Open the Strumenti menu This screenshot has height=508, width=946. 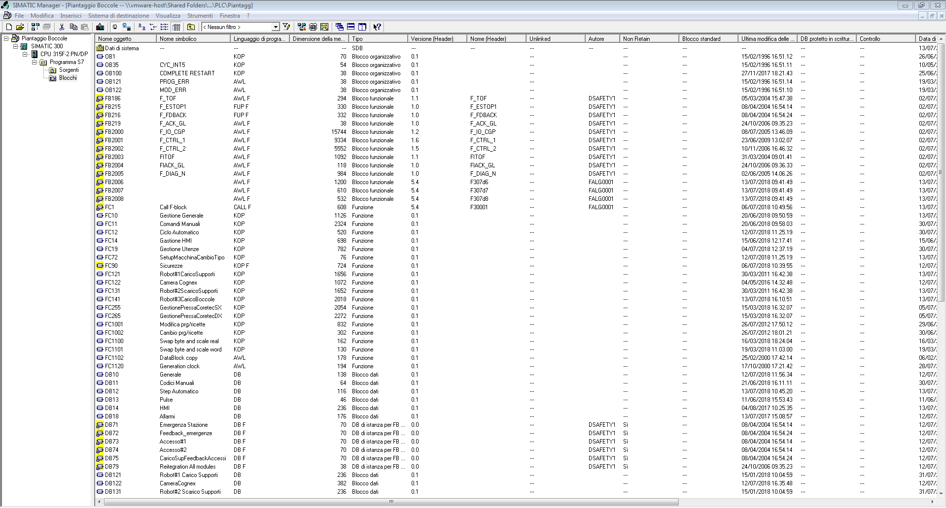pyautogui.click(x=200, y=16)
